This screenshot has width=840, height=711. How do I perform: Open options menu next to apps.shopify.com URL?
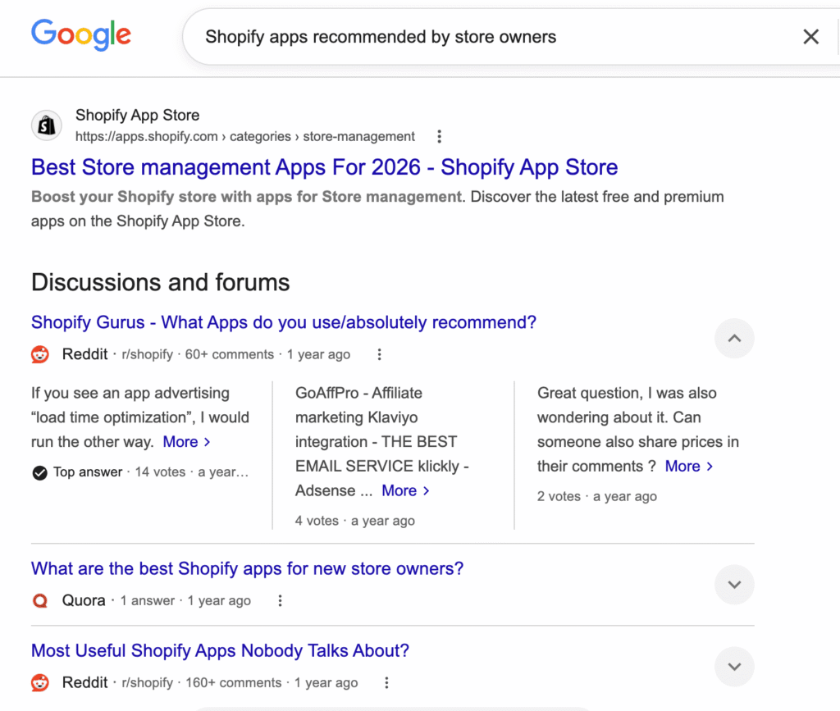tap(440, 136)
